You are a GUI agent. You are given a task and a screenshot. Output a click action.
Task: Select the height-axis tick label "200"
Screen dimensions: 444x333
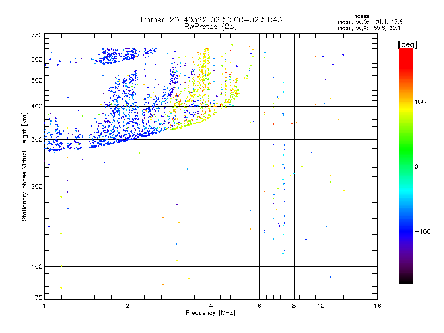pos(37,186)
